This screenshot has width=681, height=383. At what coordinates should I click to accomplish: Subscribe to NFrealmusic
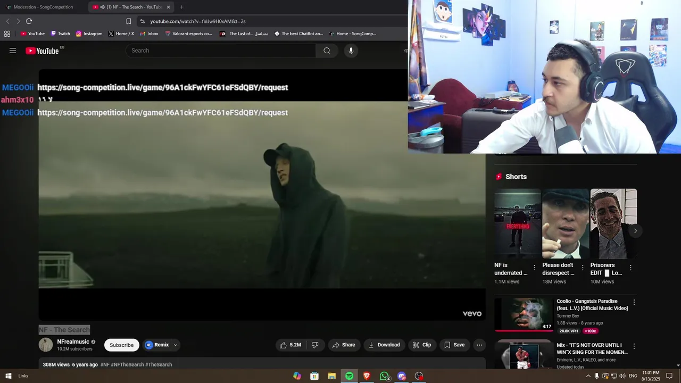tap(121, 345)
